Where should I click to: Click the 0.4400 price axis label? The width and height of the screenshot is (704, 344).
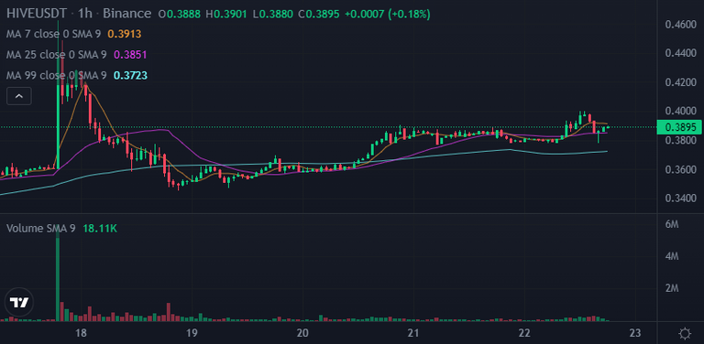(680, 53)
